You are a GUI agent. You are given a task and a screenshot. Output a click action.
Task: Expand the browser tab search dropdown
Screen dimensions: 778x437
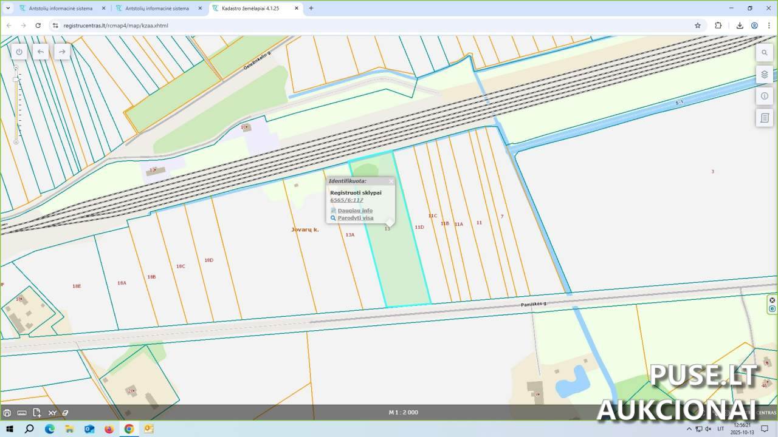8,8
